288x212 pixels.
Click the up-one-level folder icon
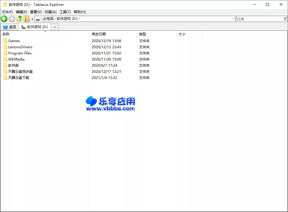click(19, 18)
